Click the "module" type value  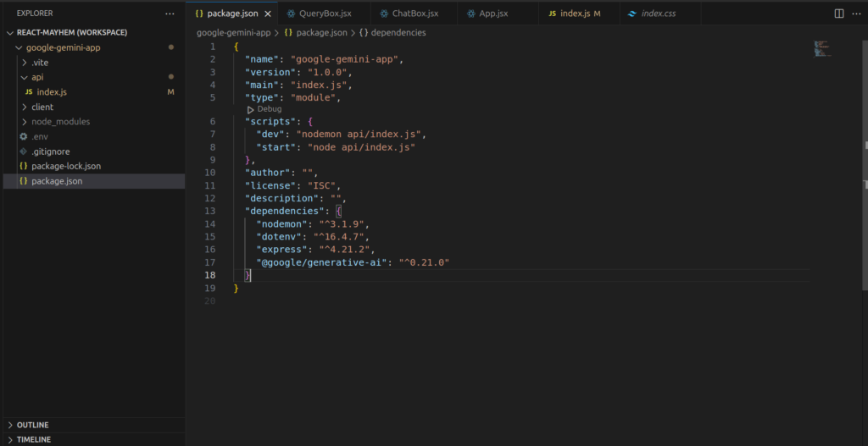point(315,98)
